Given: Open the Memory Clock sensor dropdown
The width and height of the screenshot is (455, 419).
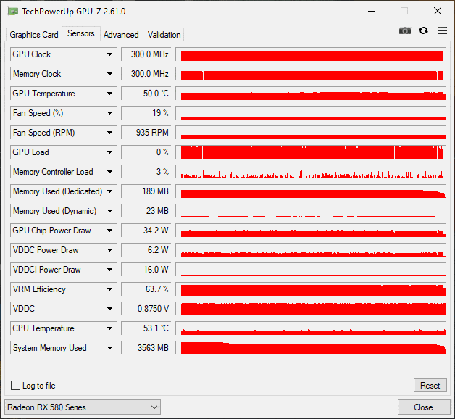Looking at the screenshot, I should coord(109,74).
